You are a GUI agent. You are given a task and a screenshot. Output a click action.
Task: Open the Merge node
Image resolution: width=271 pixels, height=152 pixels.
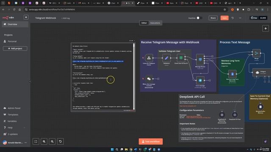pos(257,53)
